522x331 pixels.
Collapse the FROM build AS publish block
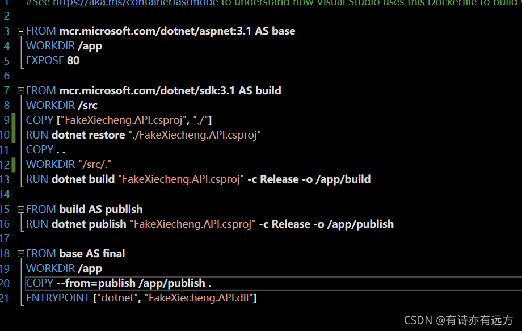point(21,210)
